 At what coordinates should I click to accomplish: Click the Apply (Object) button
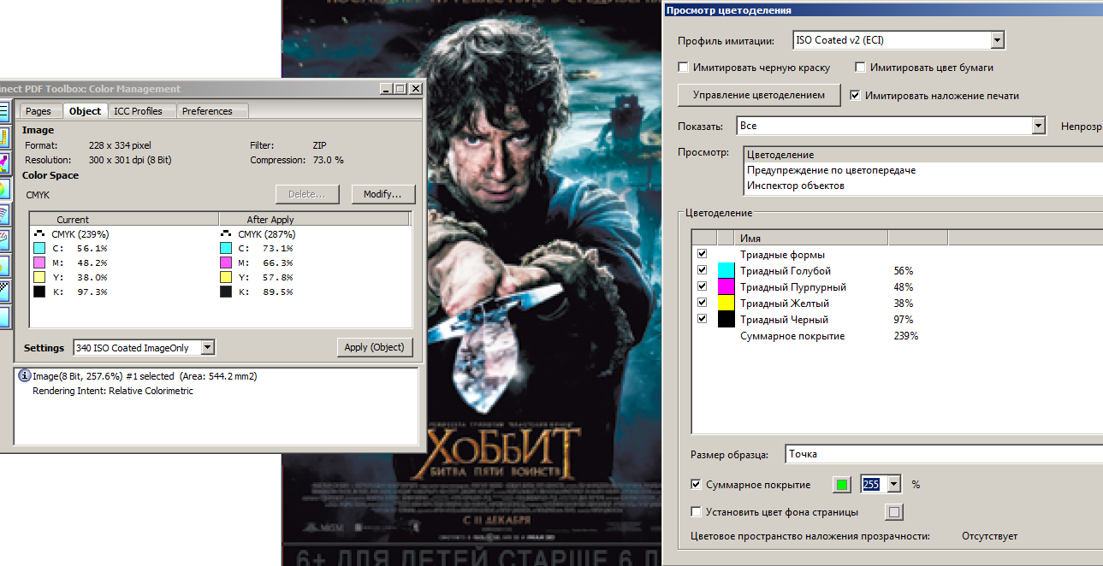[376, 347]
